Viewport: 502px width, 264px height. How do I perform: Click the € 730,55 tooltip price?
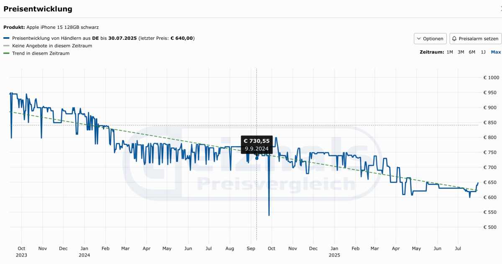point(256,141)
